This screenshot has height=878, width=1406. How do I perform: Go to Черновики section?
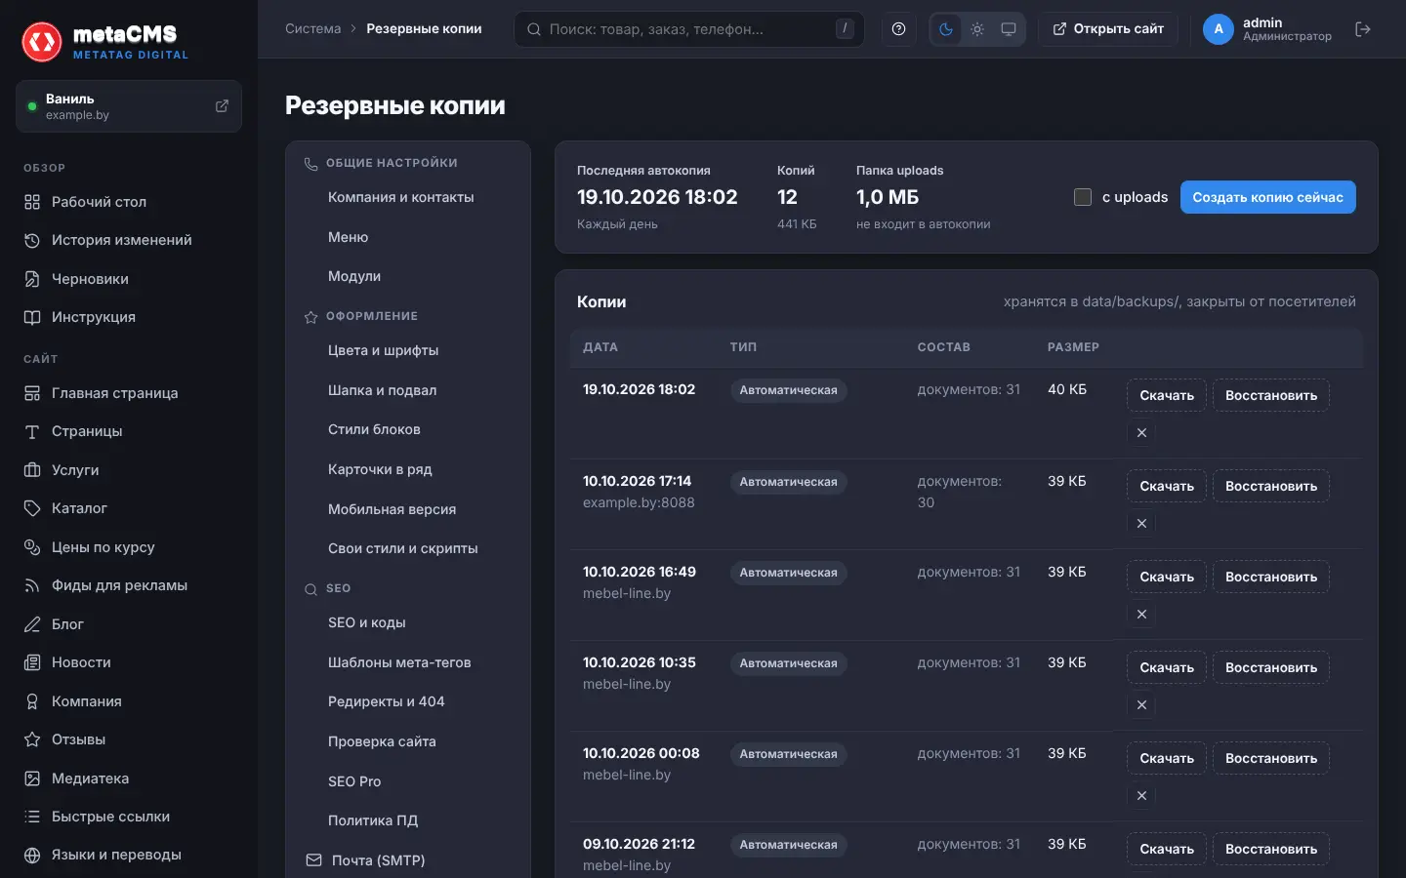(x=129, y=279)
